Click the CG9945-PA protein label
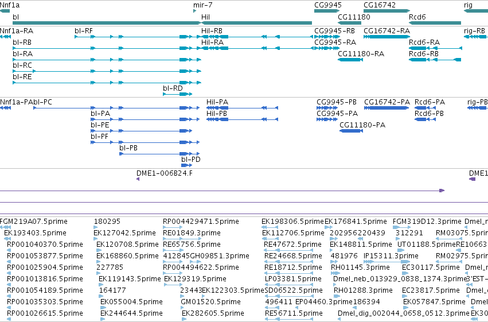The image size is (488, 322). tap(337, 114)
